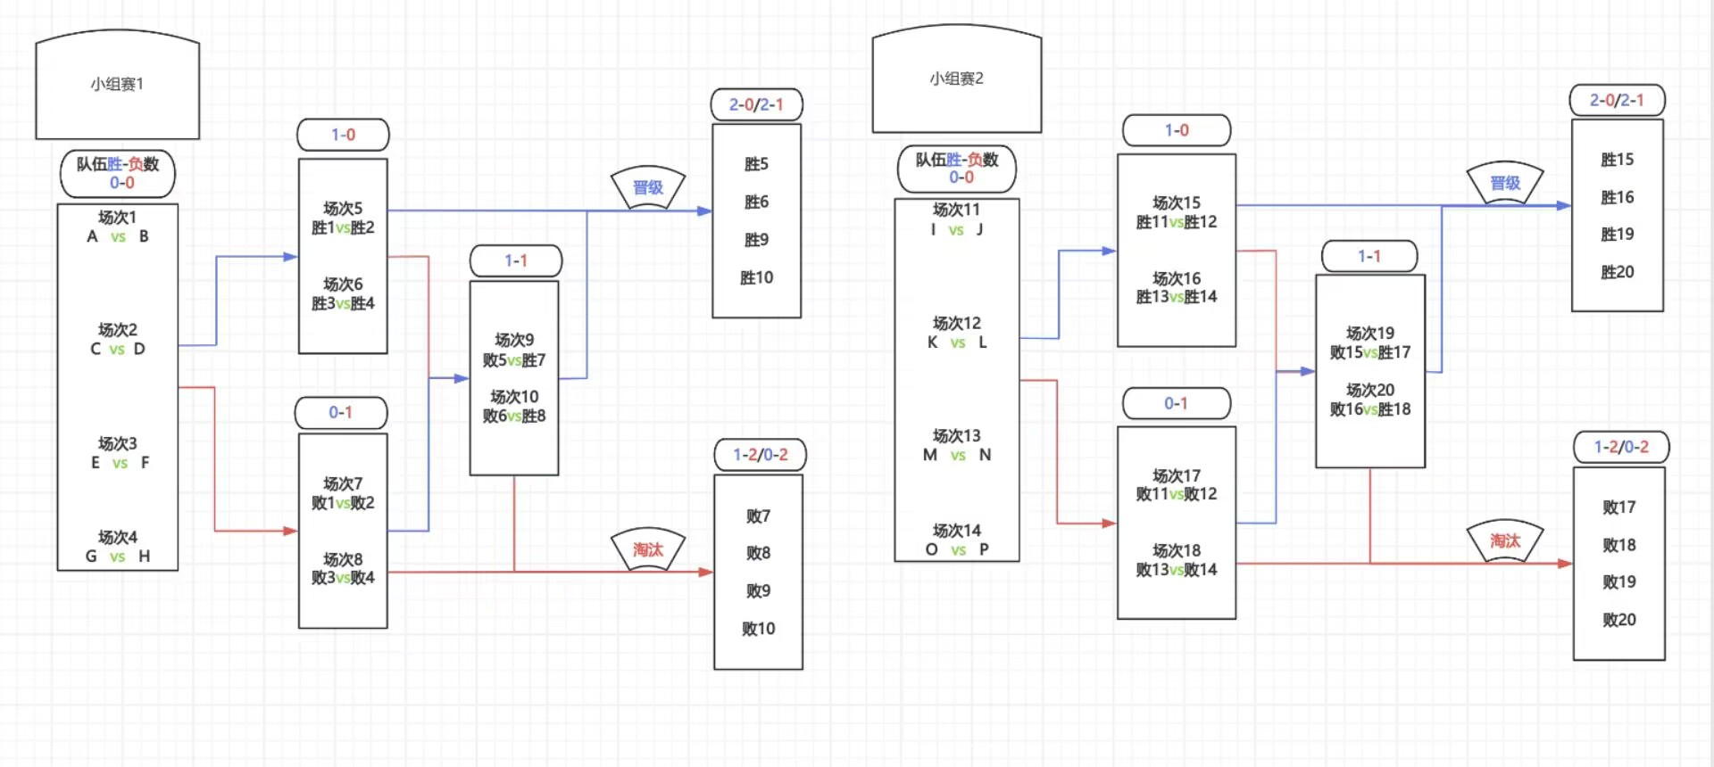The height and width of the screenshot is (767, 1714).
Task: Click the 胜15 entry
Action: coord(1617,160)
